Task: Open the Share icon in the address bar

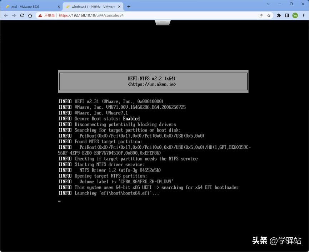Action: tap(260, 15)
